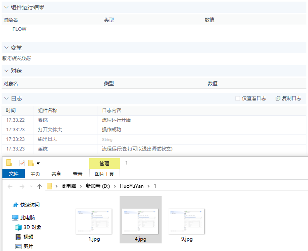This screenshot has height=251, width=308.
Task: Open 图片 in the navigation pane
Action: click(28, 247)
